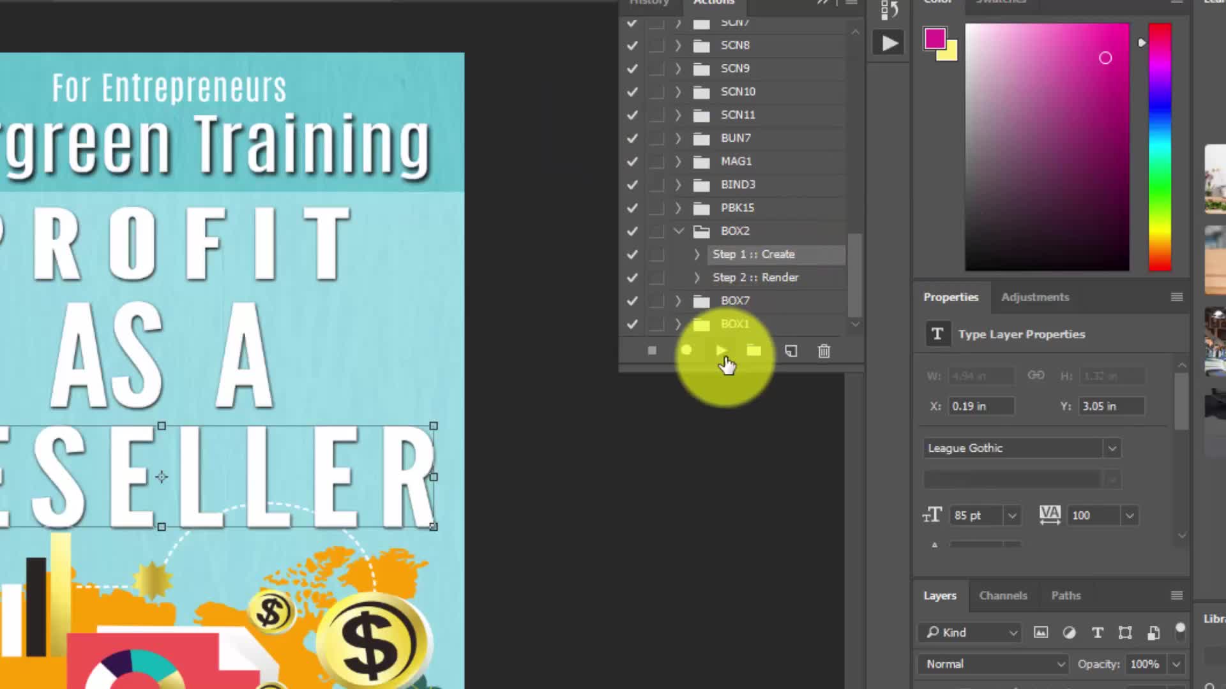This screenshot has width=1226, height=689.
Task: Create a new action
Action: click(x=791, y=351)
